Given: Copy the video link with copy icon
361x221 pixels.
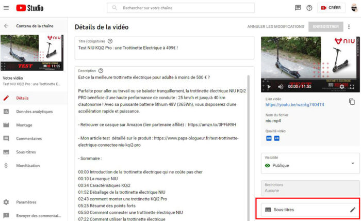Looking at the screenshot, I should pyautogui.click(x=352, y=102).
